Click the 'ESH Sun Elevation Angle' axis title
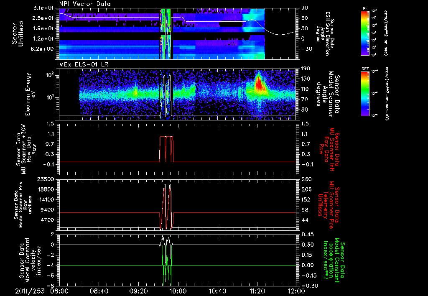 tap(325, 33)
